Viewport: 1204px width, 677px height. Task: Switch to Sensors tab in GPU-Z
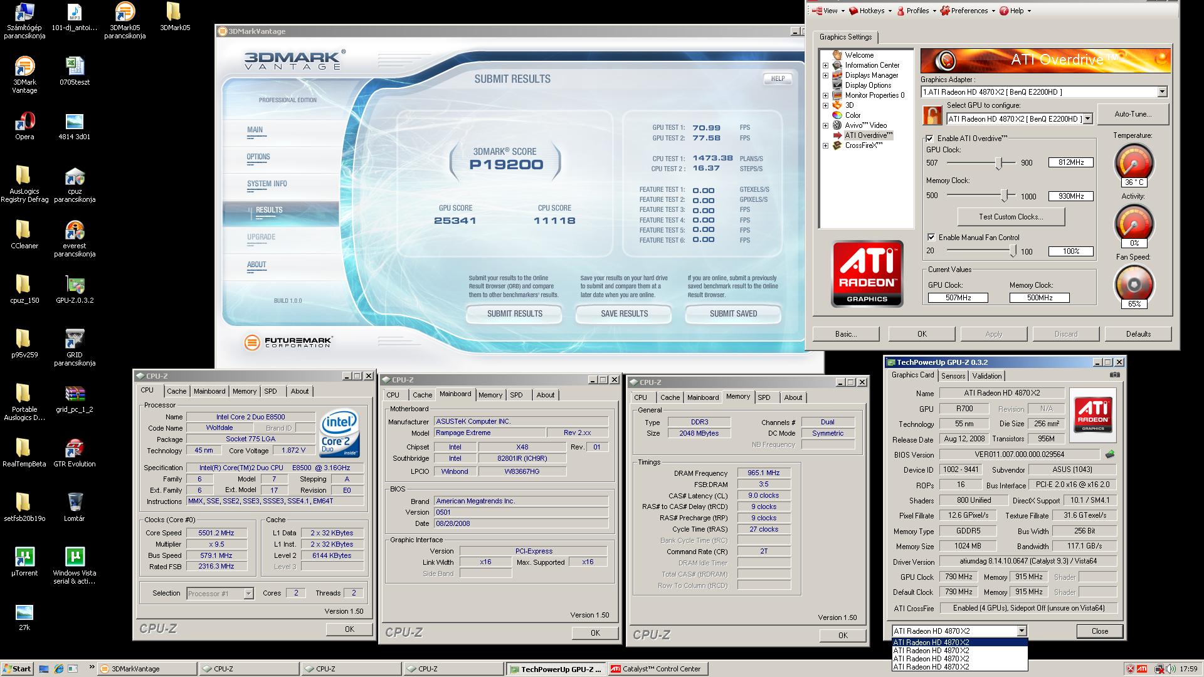(953, 376)
